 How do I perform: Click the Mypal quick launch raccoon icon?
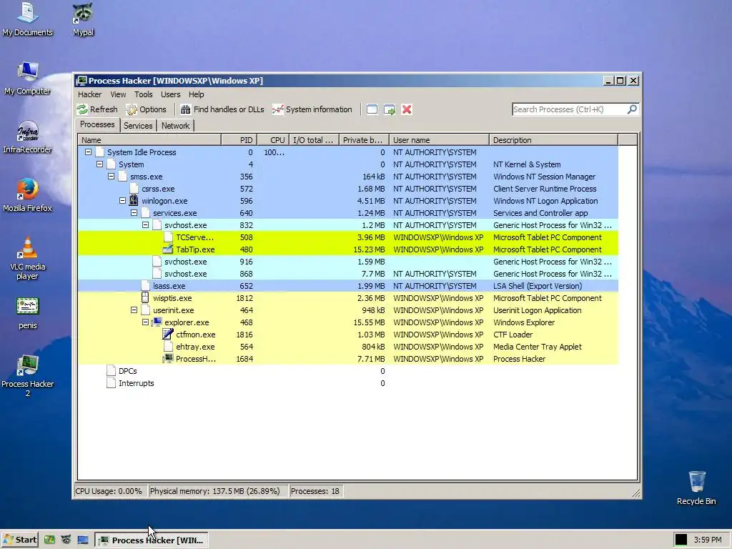pos(66,540)
